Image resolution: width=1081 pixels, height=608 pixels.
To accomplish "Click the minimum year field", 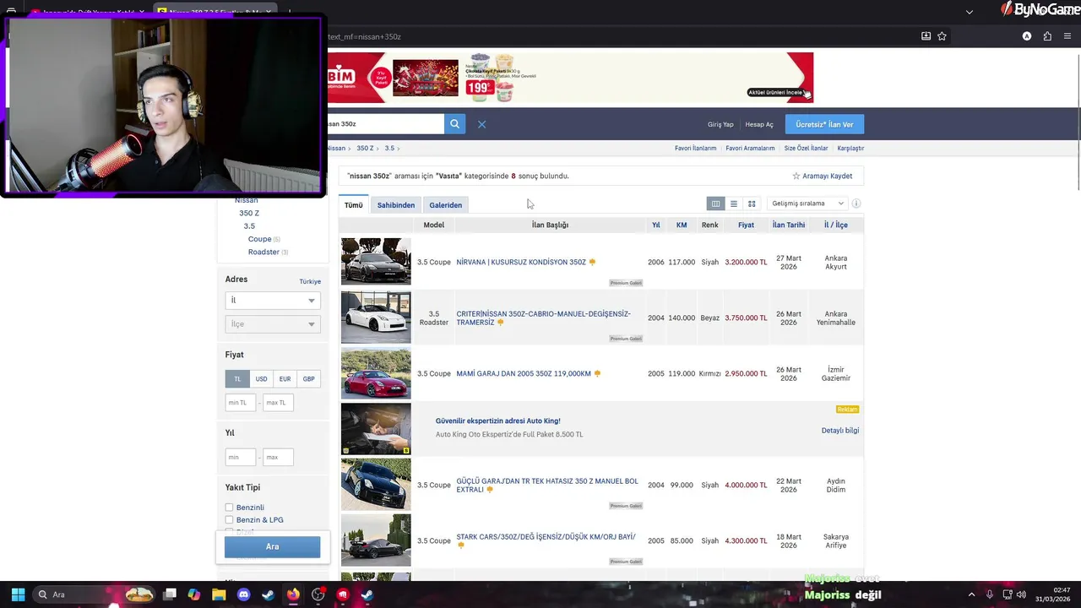I will tap(241, 458).
